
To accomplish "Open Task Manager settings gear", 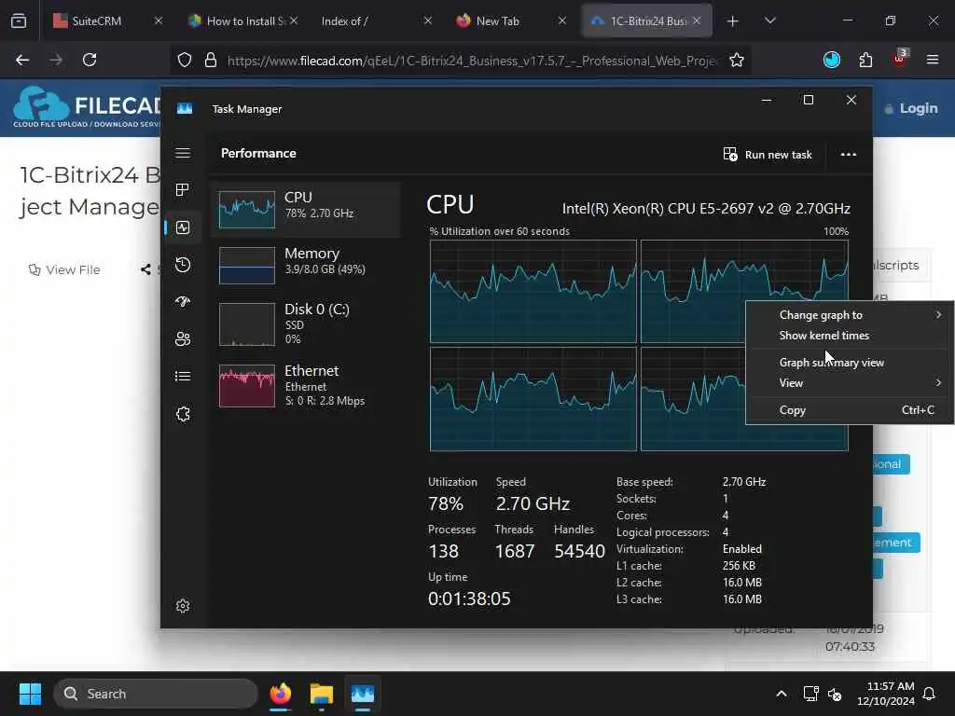I will click(x=183, y=606).
